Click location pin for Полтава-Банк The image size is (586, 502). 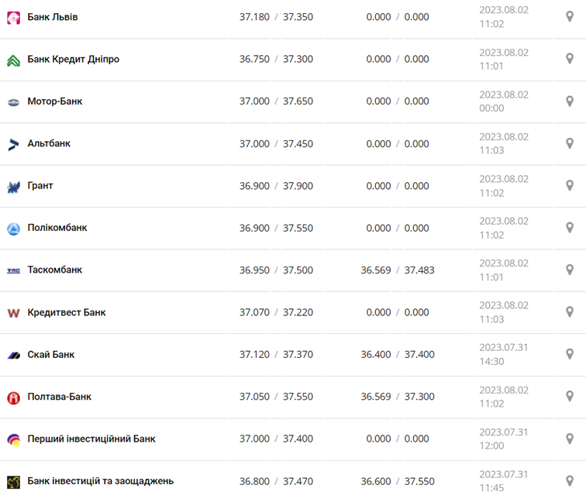pyautogui.click(x=569, y=397)
